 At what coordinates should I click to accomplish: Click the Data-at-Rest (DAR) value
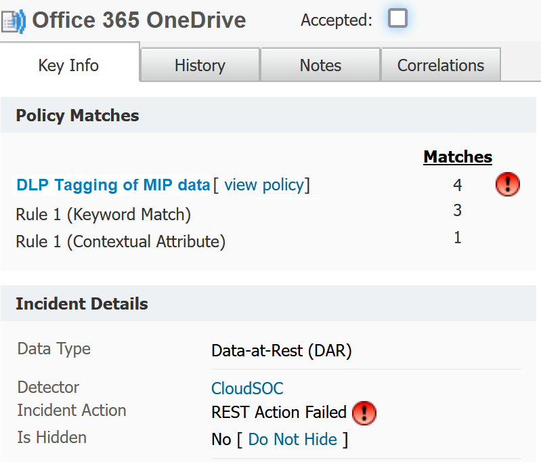click(282, 350)
